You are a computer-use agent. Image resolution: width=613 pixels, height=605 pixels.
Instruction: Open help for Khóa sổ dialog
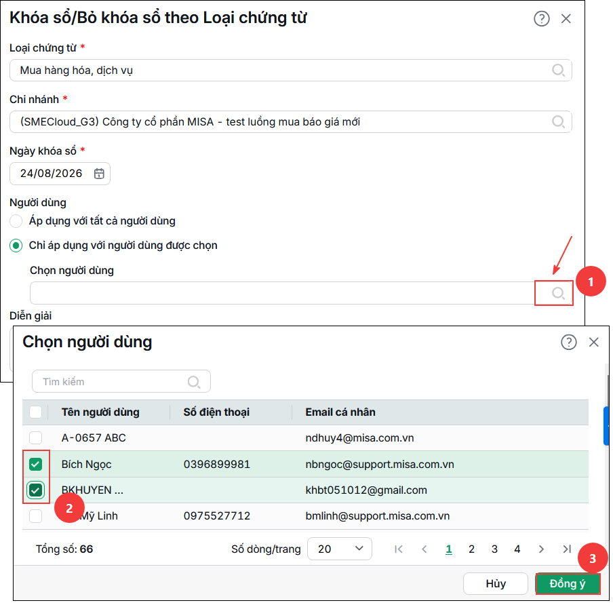(x=541, y=18)
